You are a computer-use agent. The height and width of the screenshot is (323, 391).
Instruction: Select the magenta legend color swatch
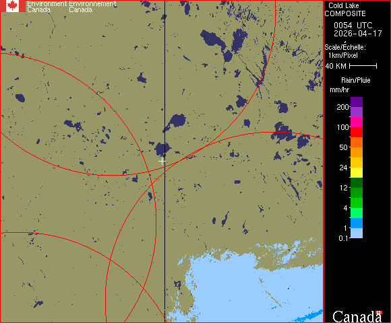[x=357, y=122]
